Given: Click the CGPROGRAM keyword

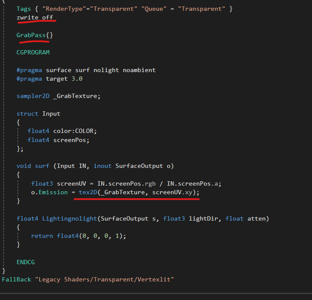Looking at the screenshot, I should click(33, 52).
